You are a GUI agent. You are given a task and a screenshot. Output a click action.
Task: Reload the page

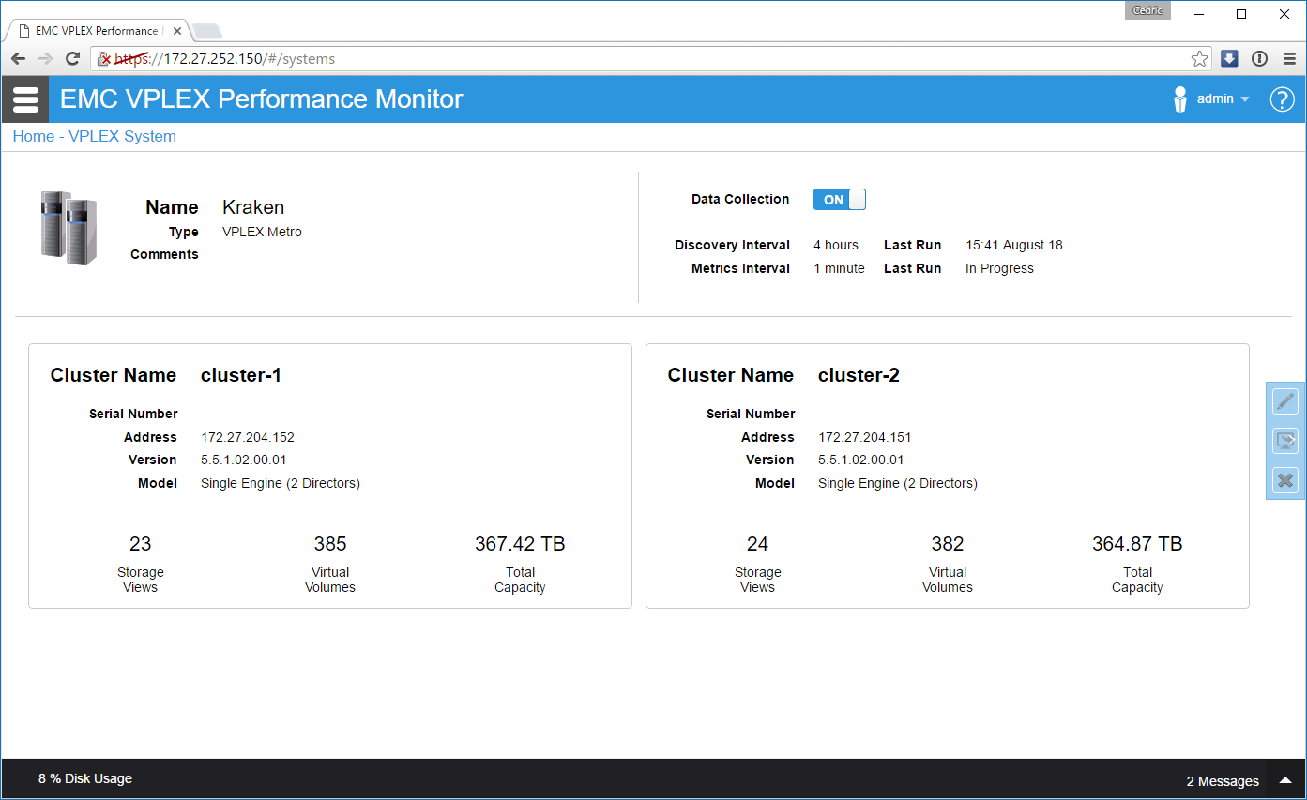click(x=72, y=59)
